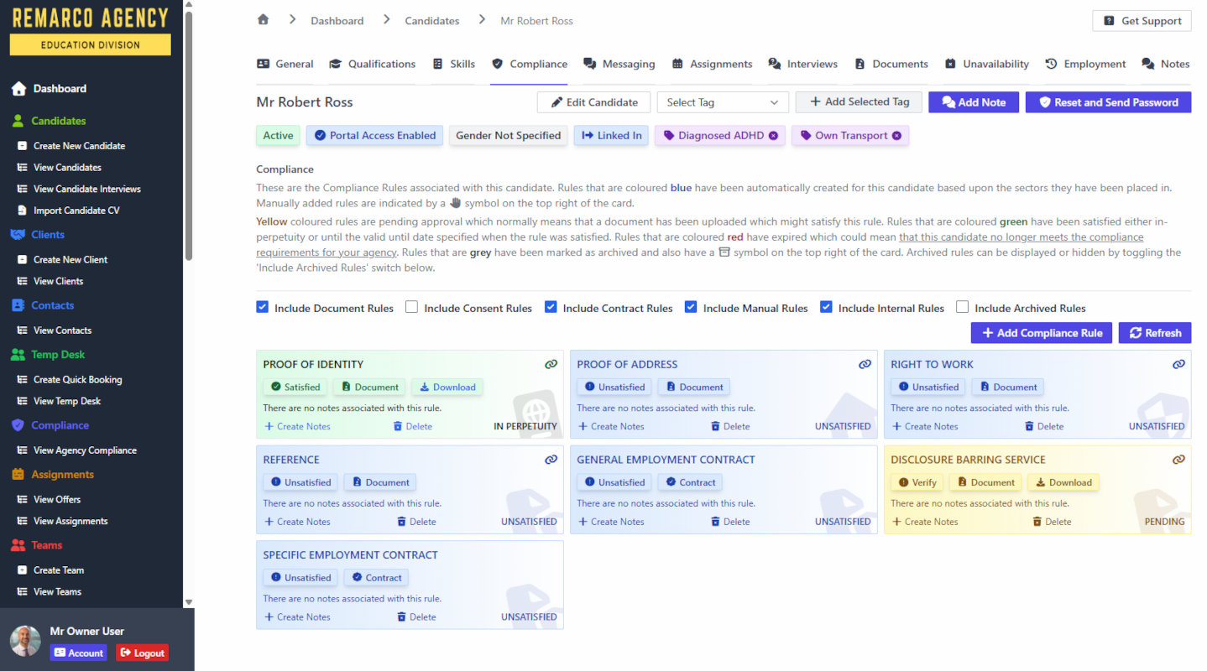This screenshot has height=671, width=1207.
Task: Switch to the Documents tab
Action: tap(891, 64)
